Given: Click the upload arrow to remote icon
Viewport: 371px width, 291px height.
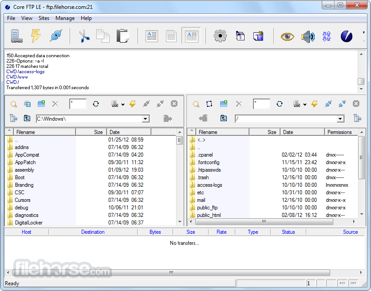Looking at the screenshot, I should click(x=168, y=118).
